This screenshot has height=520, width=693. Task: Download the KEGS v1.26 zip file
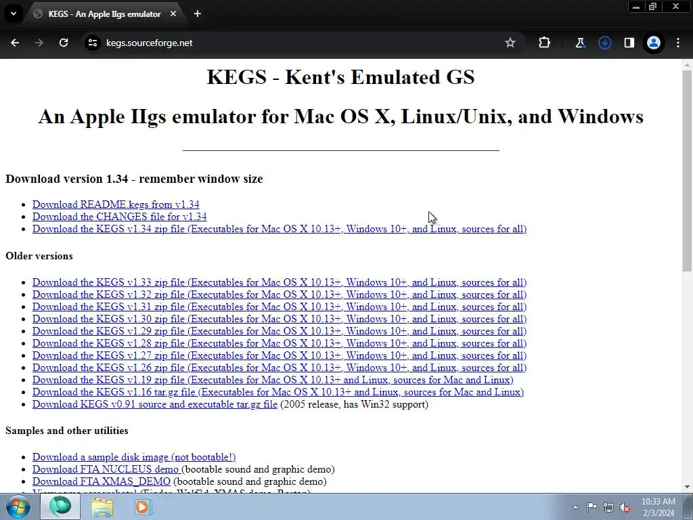(x=280, y=368)
